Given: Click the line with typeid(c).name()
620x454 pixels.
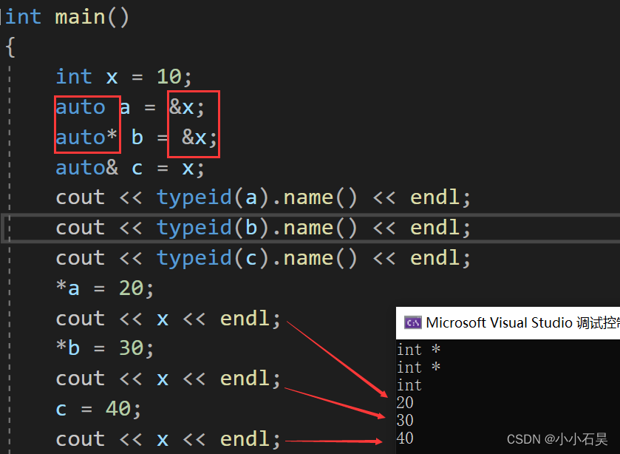Looking at the screenshot, I should (263, 259).
